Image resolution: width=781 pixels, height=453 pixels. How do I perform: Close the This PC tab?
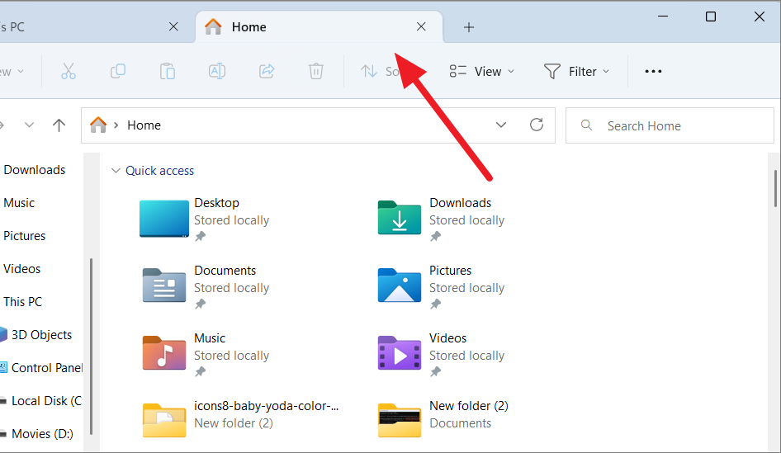(173, 26)
